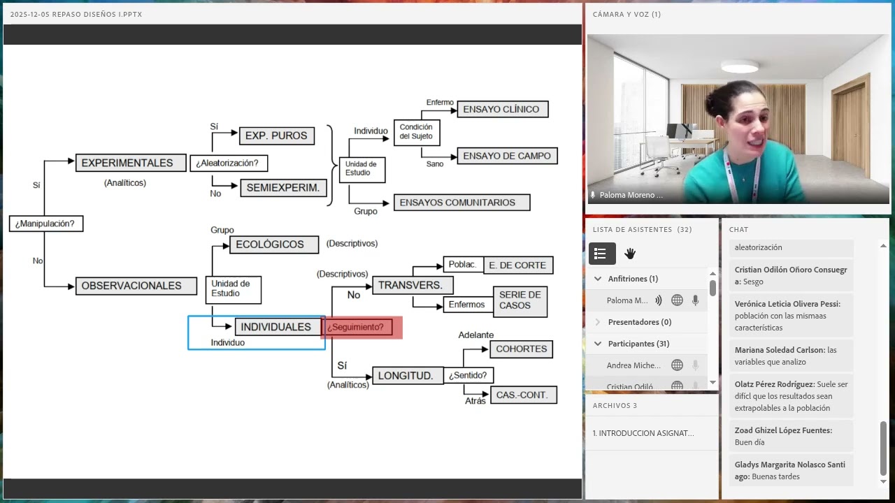
Task: Click Olatz Pérez Rodríguez's chat message
Action: (x=792, y=396)
